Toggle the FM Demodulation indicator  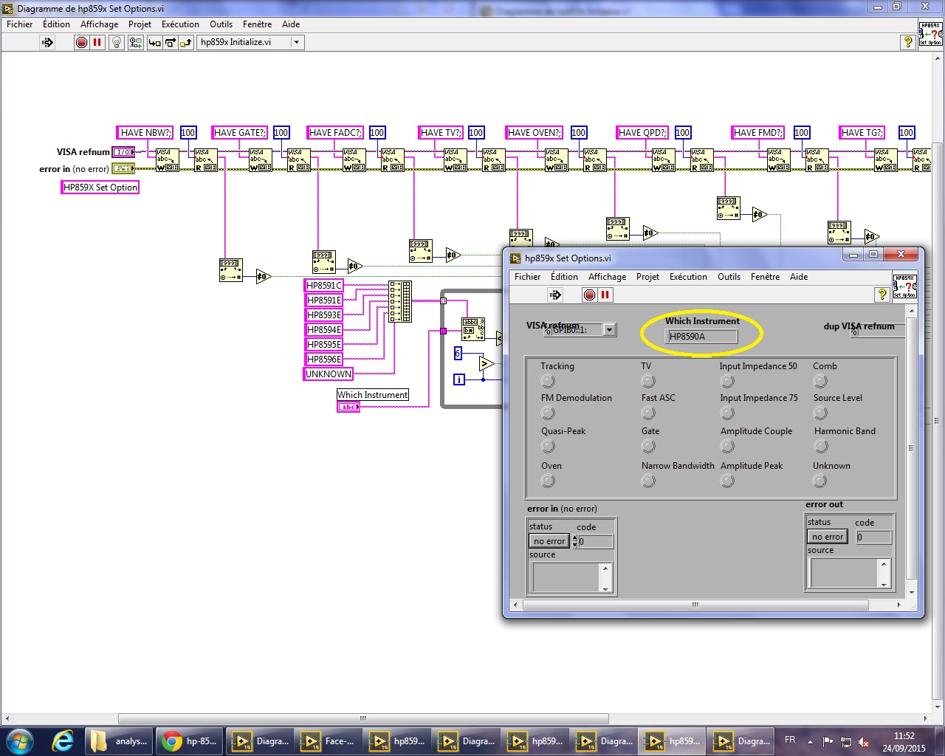click(548, 413)
